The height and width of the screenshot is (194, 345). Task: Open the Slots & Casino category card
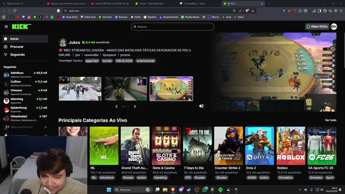pyautogui.click(x=166, y=146)
